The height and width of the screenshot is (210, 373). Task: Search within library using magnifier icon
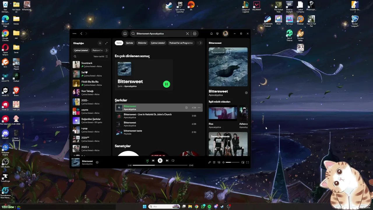(75, 57)
